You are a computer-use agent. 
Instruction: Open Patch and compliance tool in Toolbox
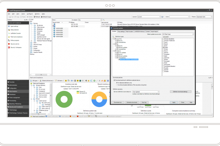pyautogui.click(x=16, y=37)
